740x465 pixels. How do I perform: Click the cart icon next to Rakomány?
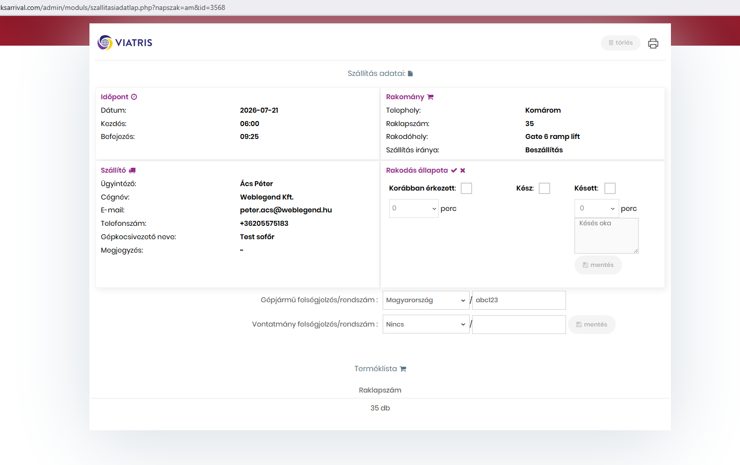(x=430, y=97)
